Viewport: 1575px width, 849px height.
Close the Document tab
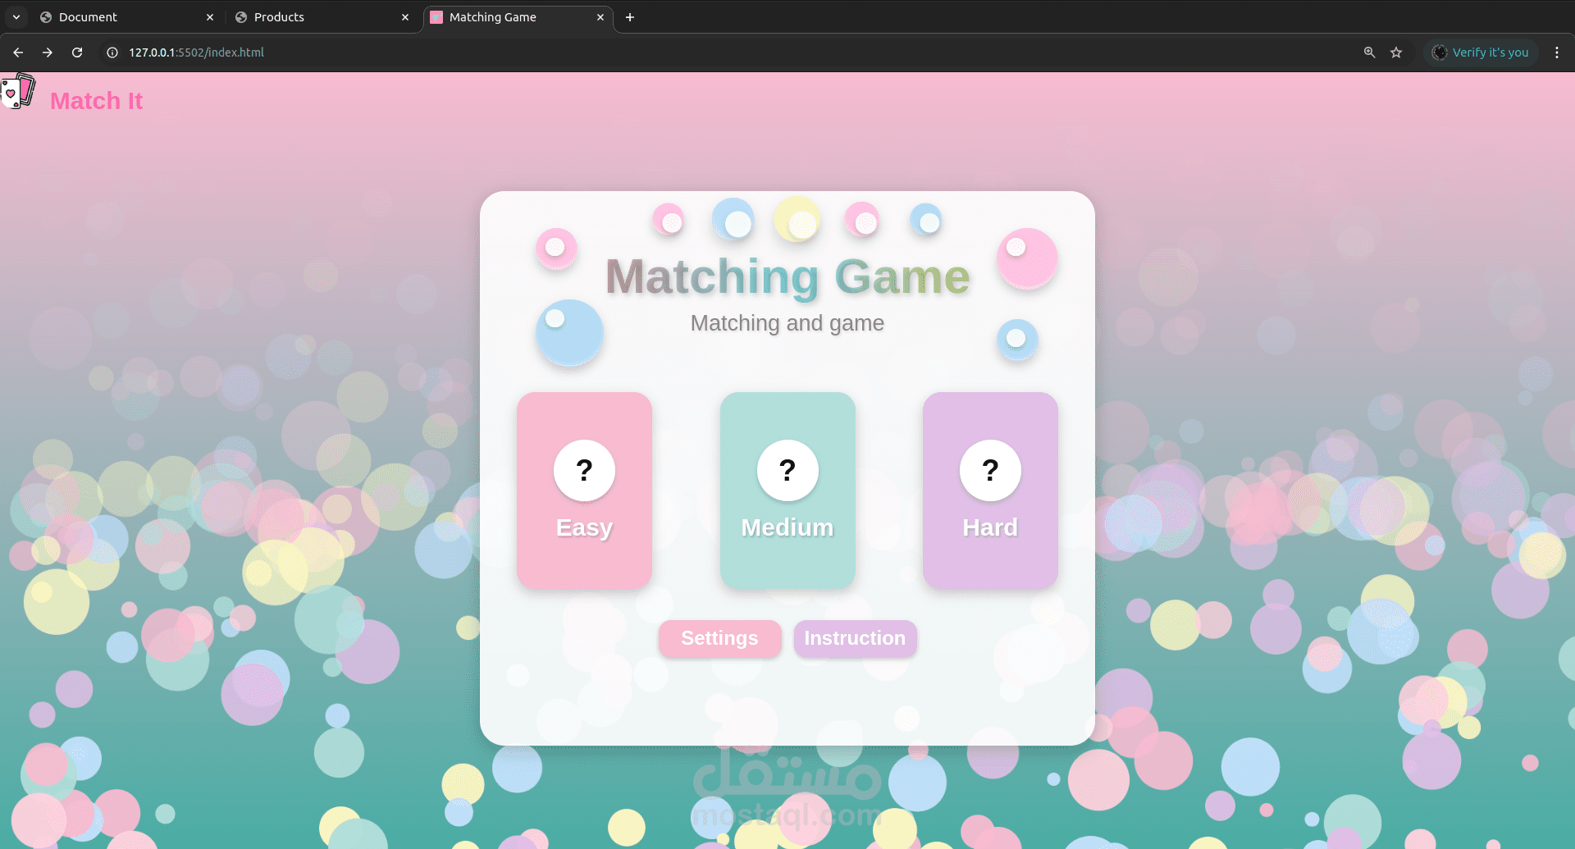pos(210,17)
